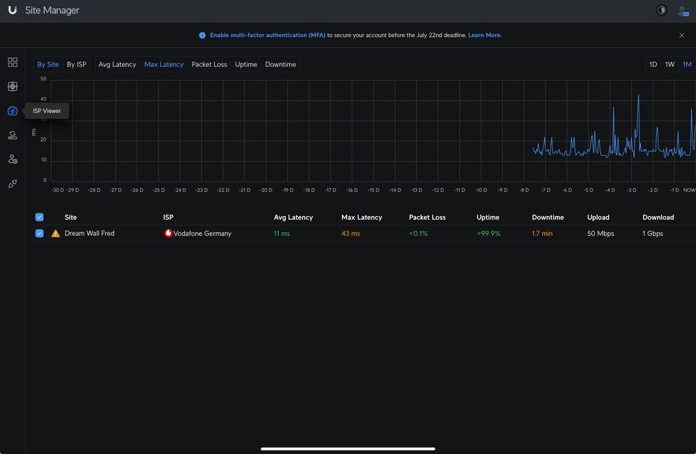Uncheck the Dream Wall Fred row checkbox
Viewport: 696px width, 454px height.
40,234
